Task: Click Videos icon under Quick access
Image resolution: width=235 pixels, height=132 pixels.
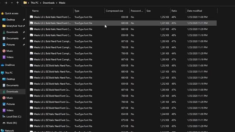Action: pos(4,57)
